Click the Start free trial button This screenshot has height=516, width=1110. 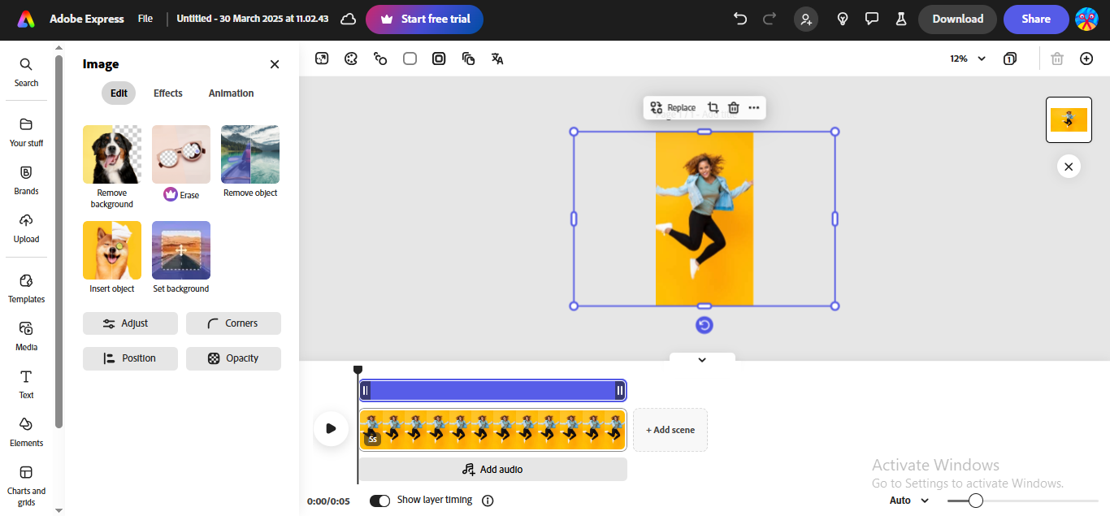[x=424, y=19]
